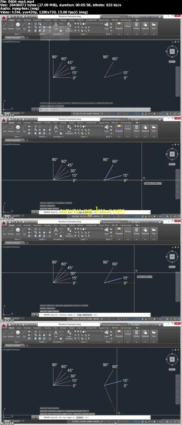Open the red A application menu in the 00:01:13 frame

(4, 18)
